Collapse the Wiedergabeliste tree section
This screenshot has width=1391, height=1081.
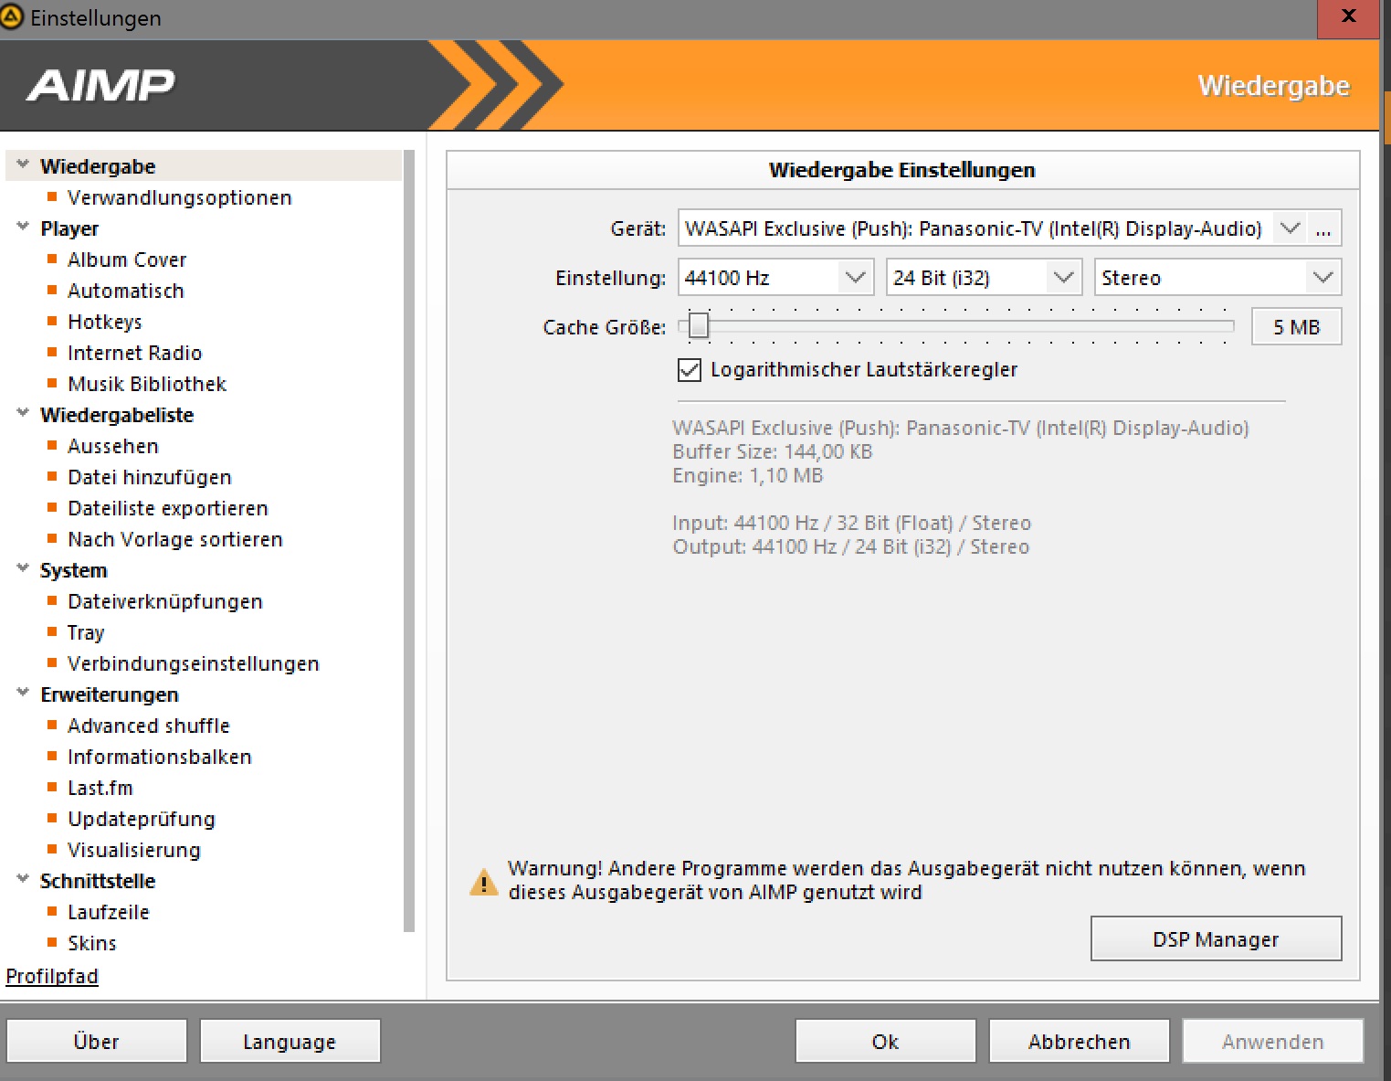(23, 413)
